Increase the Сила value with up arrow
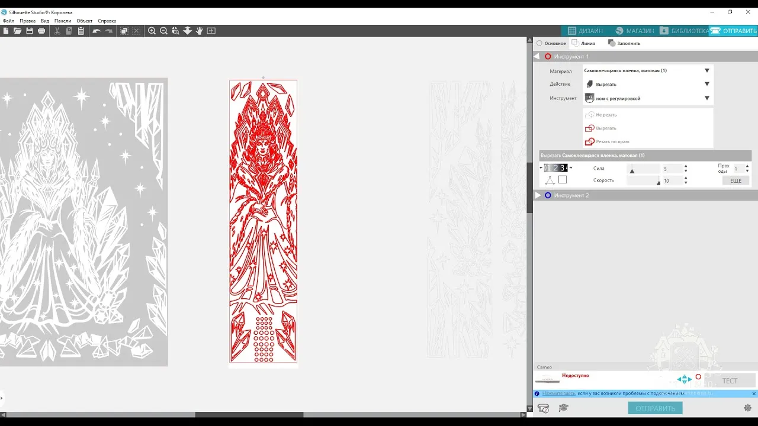The height and width of the screenshot is (426, 758). (686, 167)
